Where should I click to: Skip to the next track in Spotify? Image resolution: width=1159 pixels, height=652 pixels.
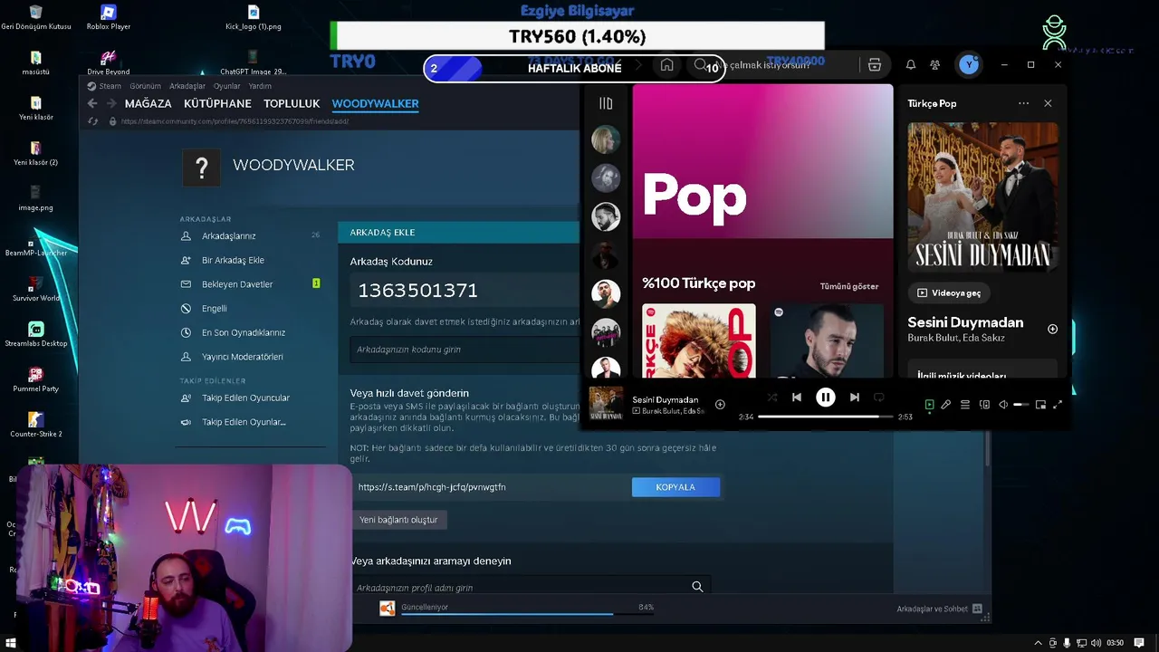click(854, 398)
